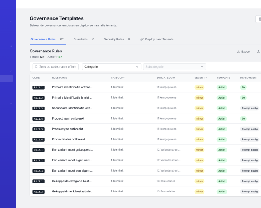Screen dimensions: 261x208
Task: Click code badge R1.2.1
Action: point(38,150)
